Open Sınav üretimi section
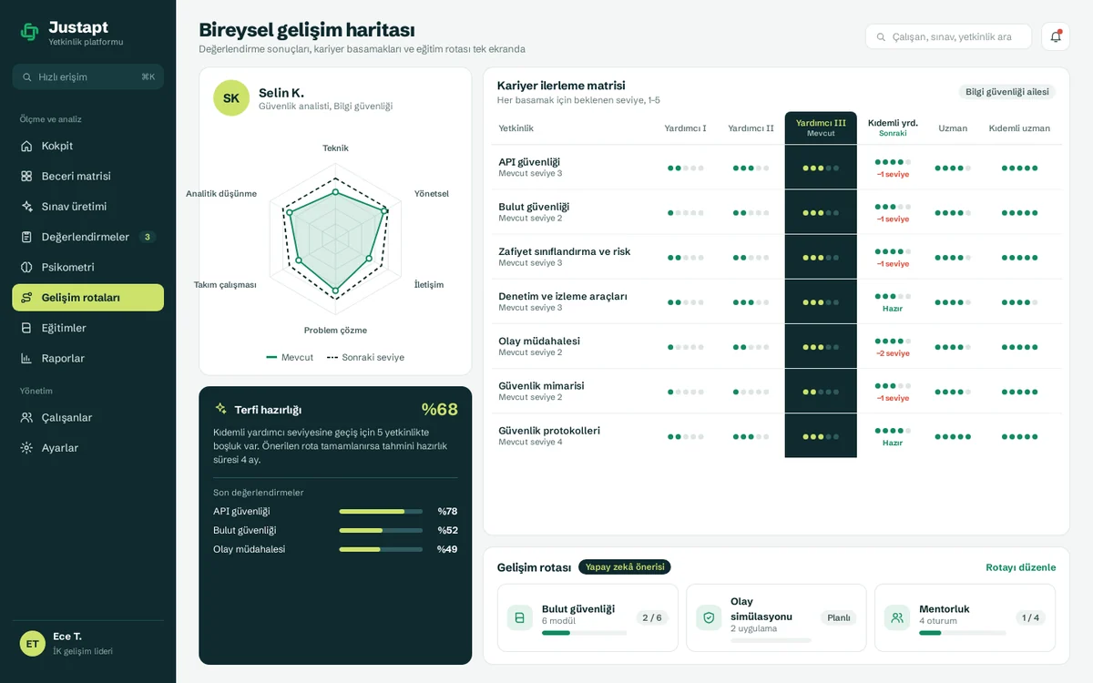Viewport: 1093px width, 683px height. [x=87, y=207]
